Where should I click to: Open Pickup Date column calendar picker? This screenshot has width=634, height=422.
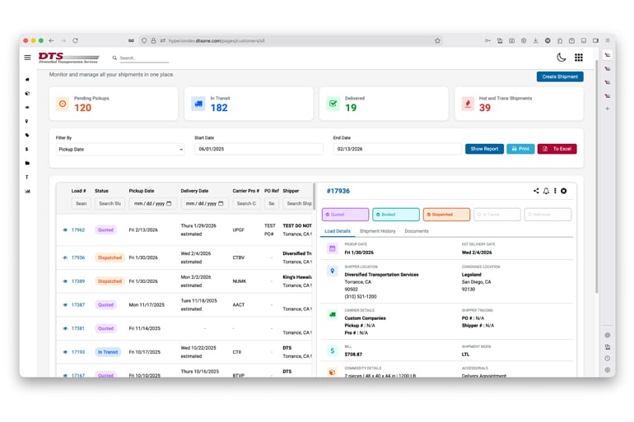tap(169, 203)
